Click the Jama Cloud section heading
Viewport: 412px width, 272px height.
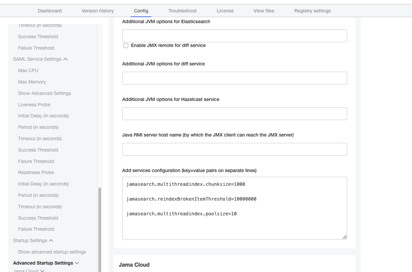pos(134,265)
